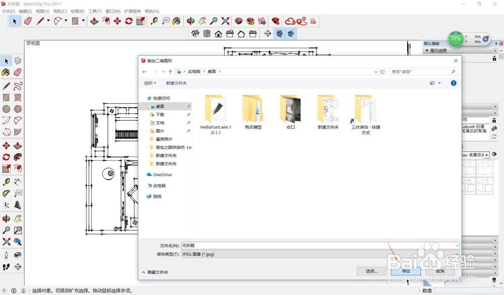Select the Move tool in top toolbar
The width and height of the screenshot is (504, 295).
(x=117, y=21)
